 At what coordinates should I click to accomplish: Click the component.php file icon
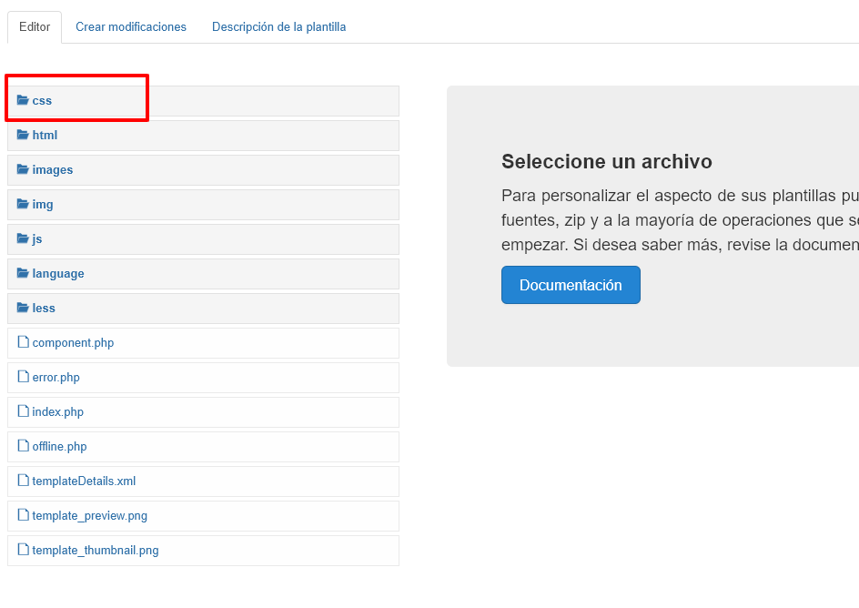(x=23, y=342)
